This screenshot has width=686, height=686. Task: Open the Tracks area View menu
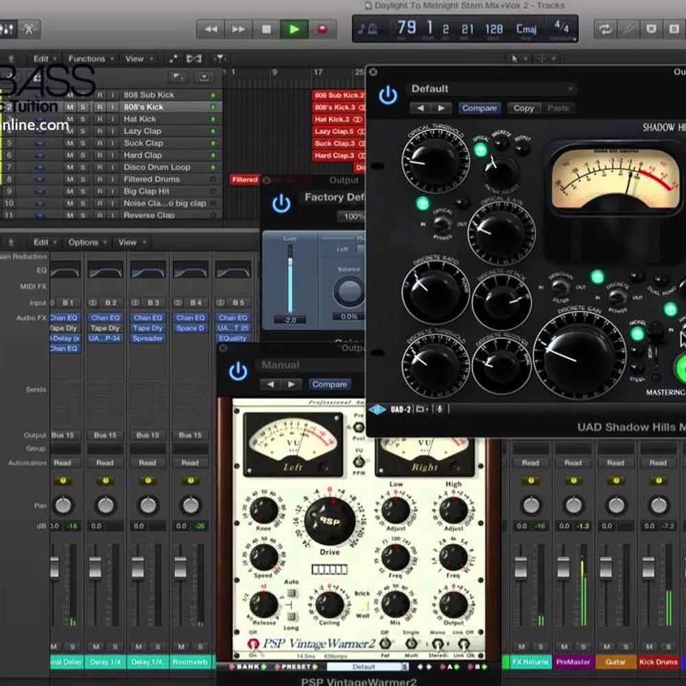coord(139,58)
